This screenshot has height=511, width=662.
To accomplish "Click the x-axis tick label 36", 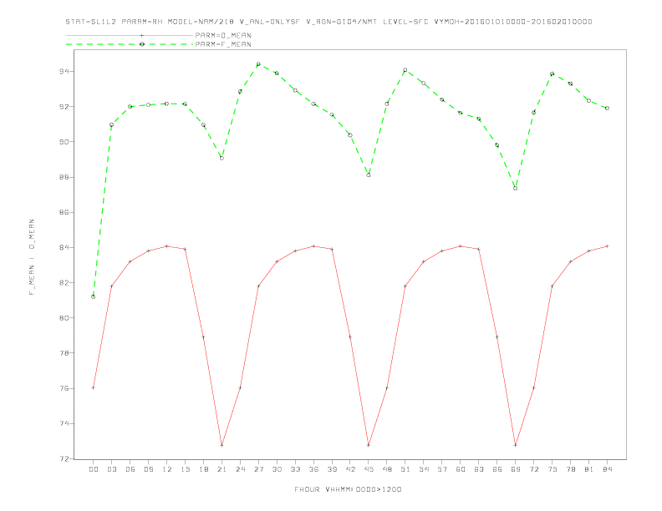I will coord(313,469).
